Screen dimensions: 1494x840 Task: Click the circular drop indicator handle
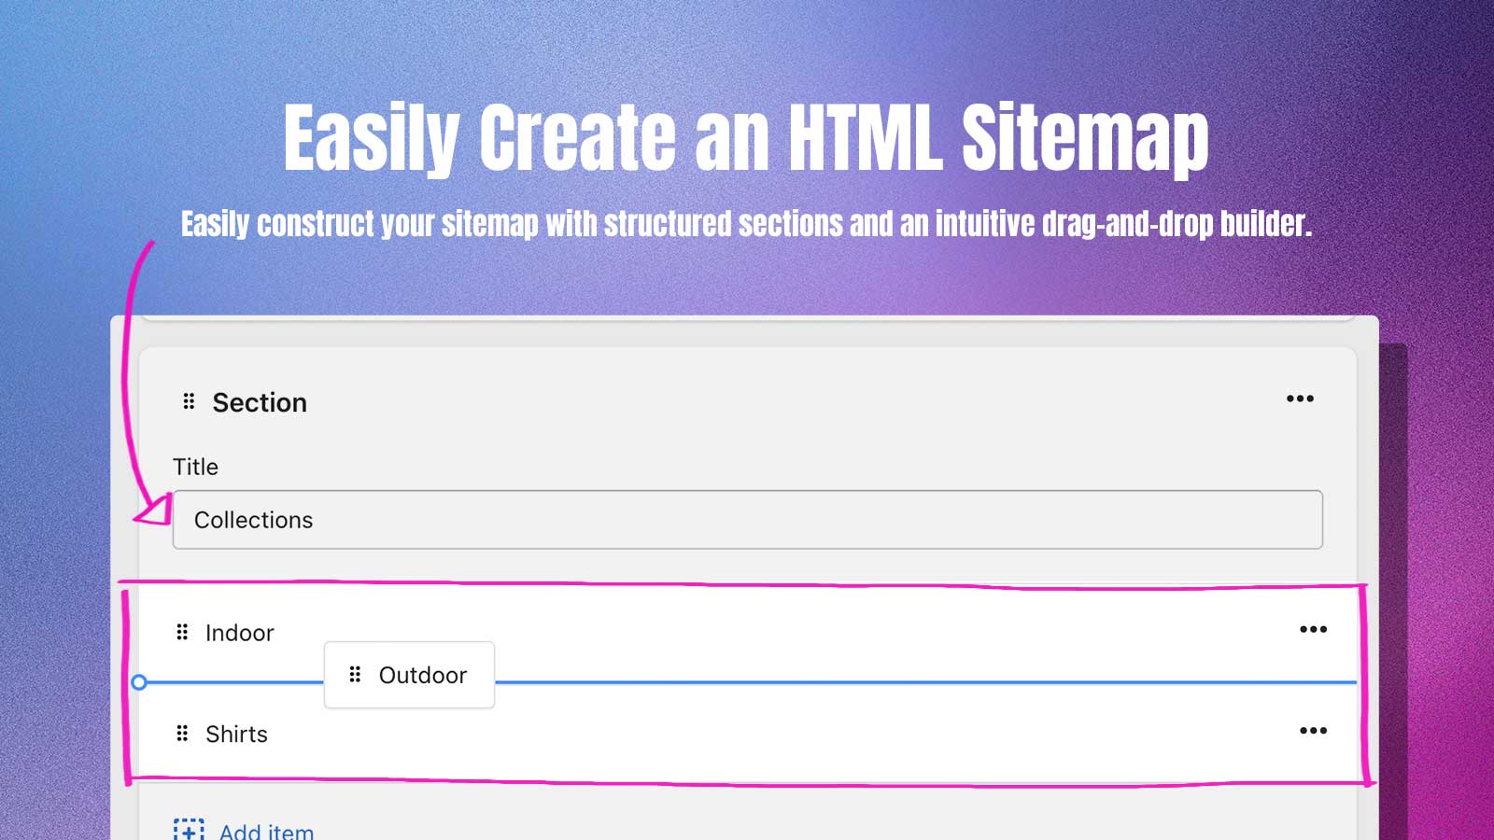point(139,682)
